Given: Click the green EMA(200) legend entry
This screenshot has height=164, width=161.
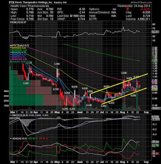Looking at the screenshot, I should coord(18,50).
